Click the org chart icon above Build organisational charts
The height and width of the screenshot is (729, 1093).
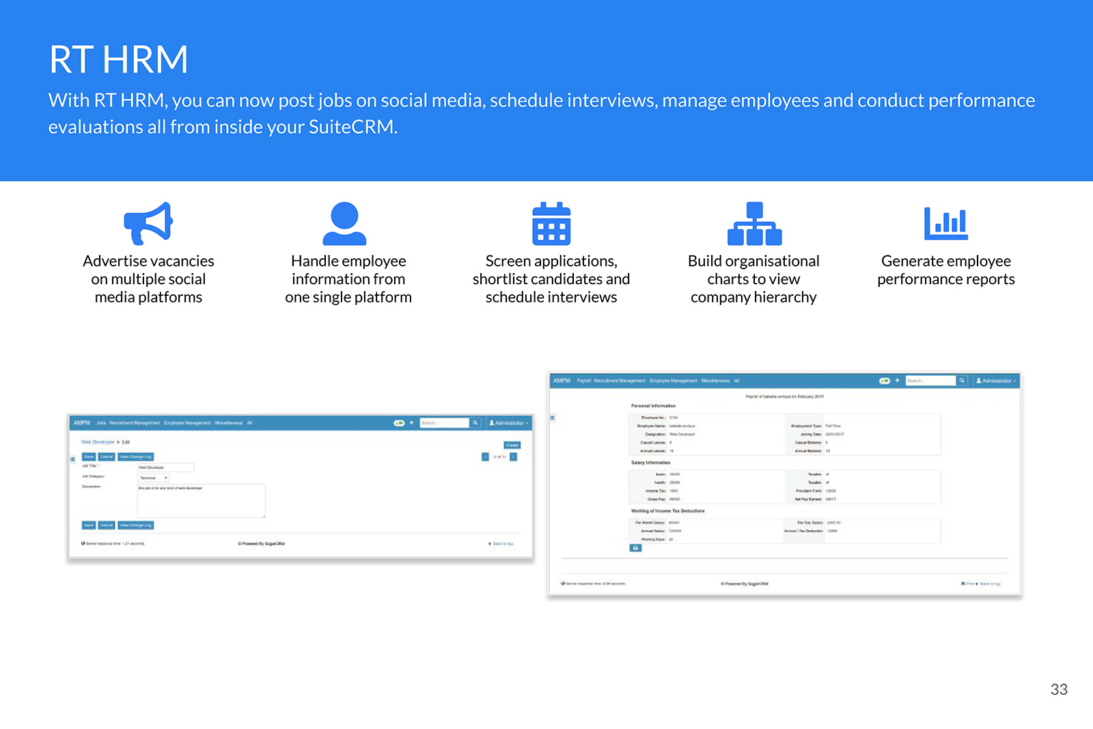click(754, 223)
